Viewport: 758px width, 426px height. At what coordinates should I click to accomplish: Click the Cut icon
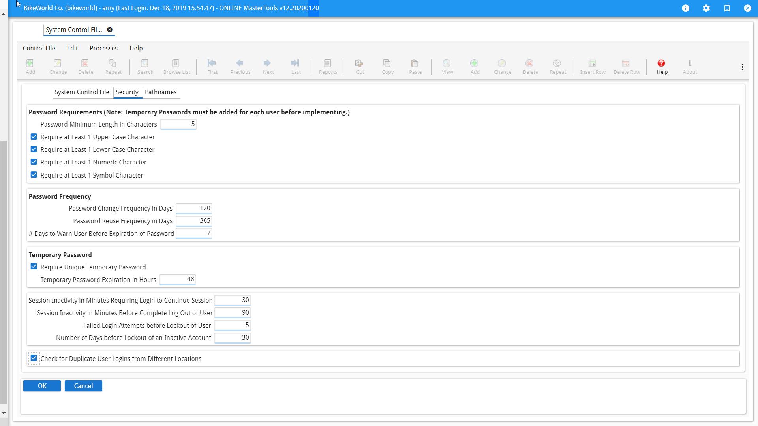[359, 66]
